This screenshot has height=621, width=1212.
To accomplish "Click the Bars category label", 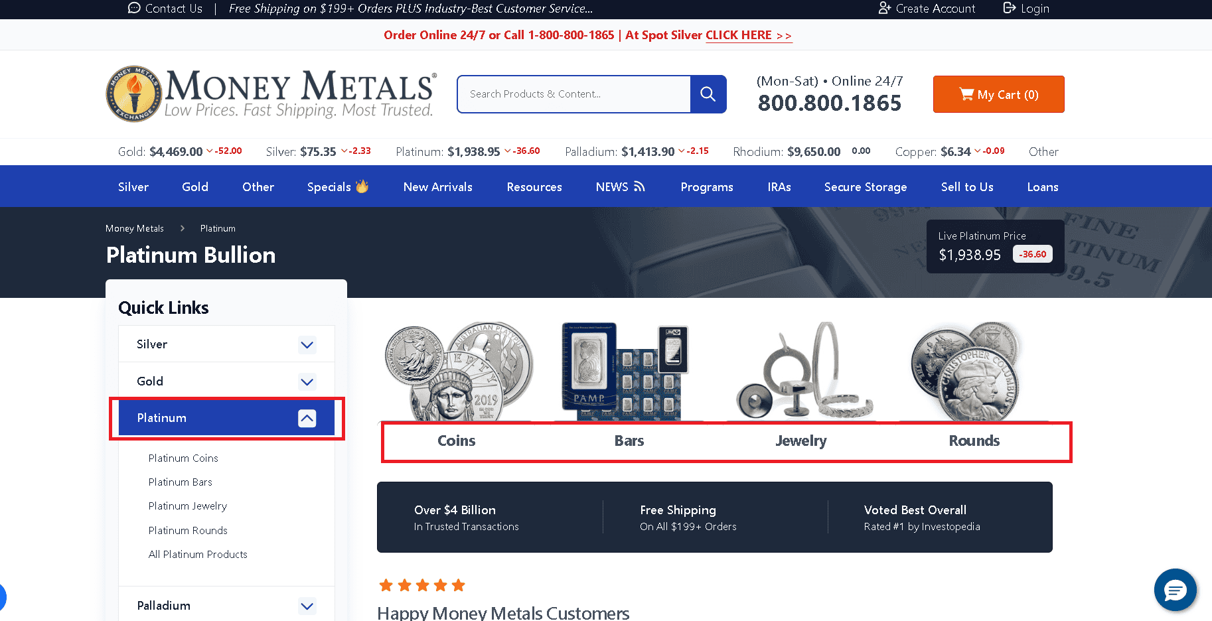I will pos(629,441).
